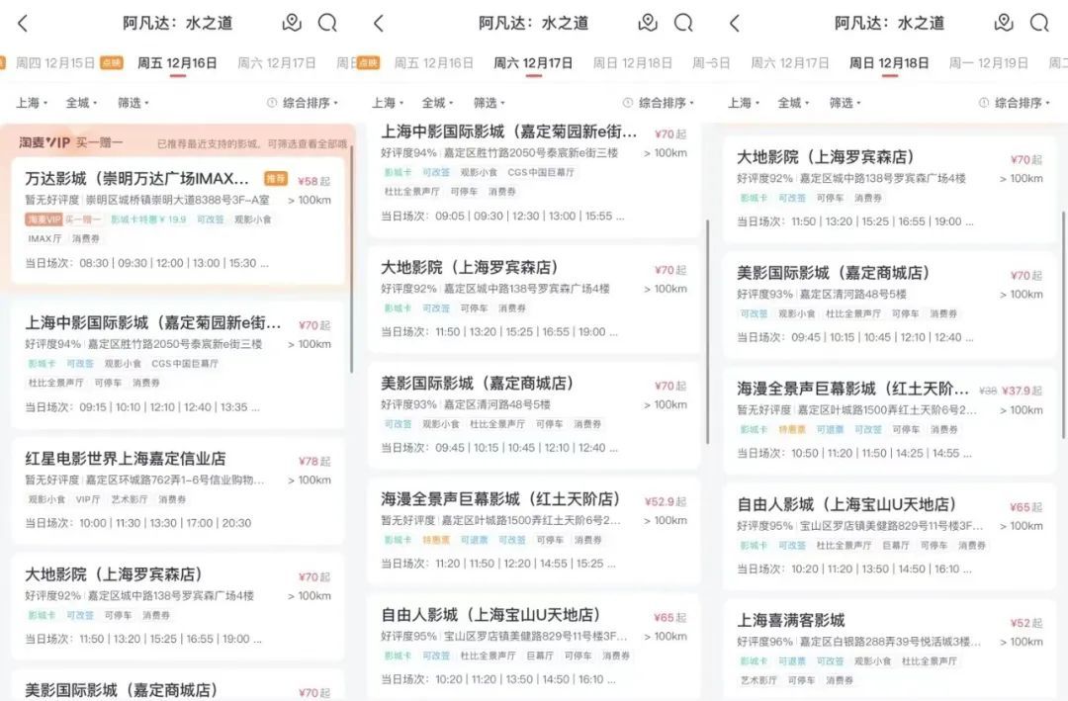Click the 推荐 badge on 万达影城 card
Viewport: 1068px width, 701px height.
pos(276,179)
